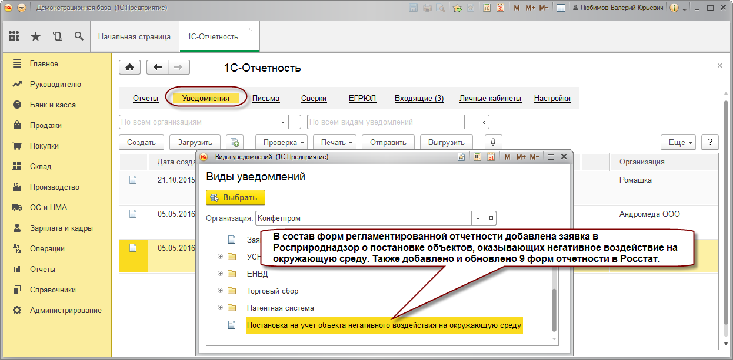The height and width of the screenshot is (360, 733).
Task: Open the Организация Конфетпром dropdown arrow
Action: click(x=478, y=218)
